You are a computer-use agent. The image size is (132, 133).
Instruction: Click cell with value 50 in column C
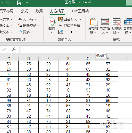[x=9, y=64]
